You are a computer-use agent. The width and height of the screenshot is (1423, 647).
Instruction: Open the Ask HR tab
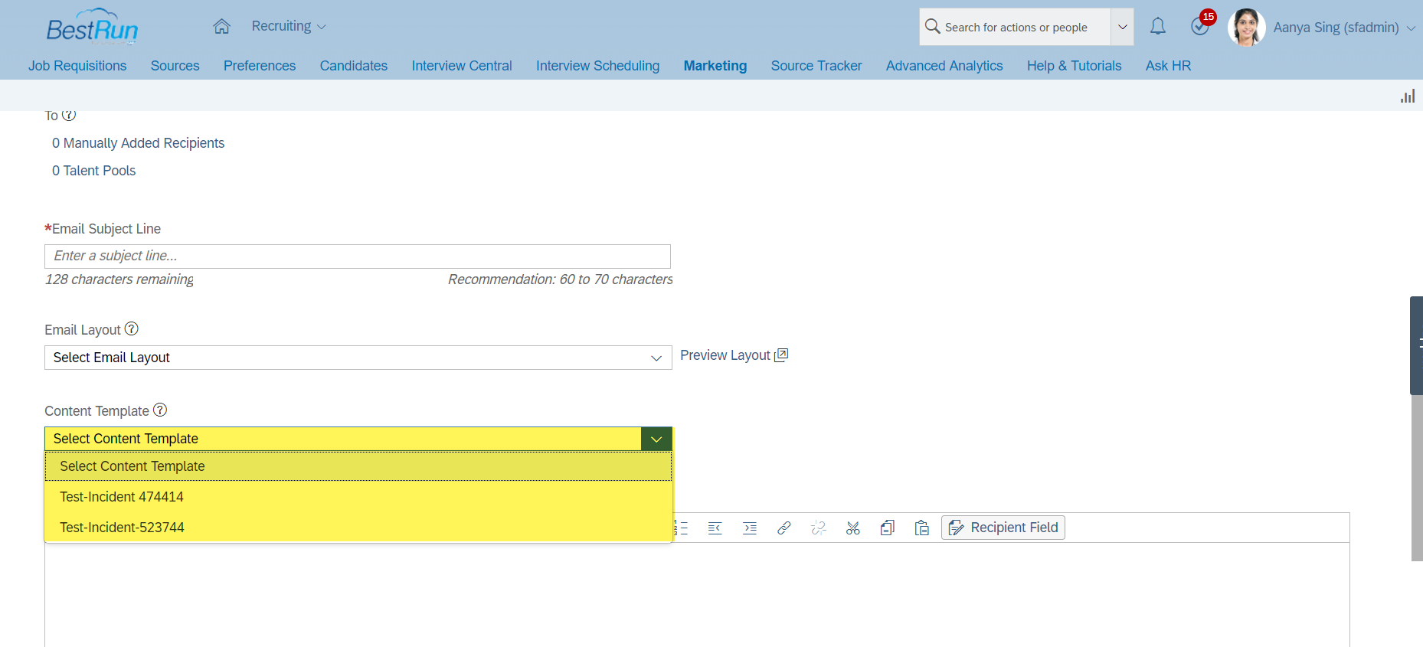pyautogui.click(x=1168, y=66)
